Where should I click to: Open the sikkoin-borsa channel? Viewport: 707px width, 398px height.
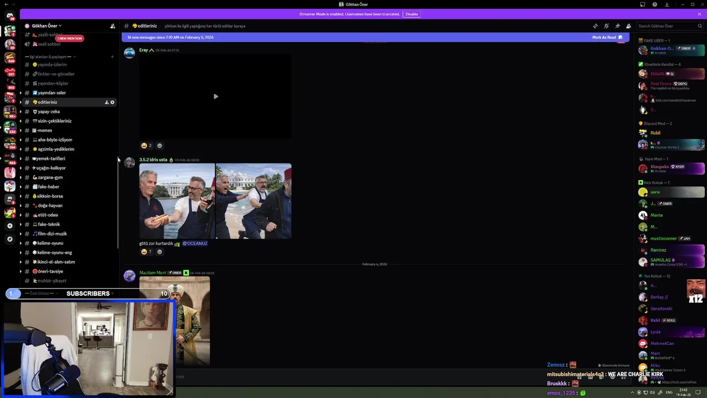(69, 196)
